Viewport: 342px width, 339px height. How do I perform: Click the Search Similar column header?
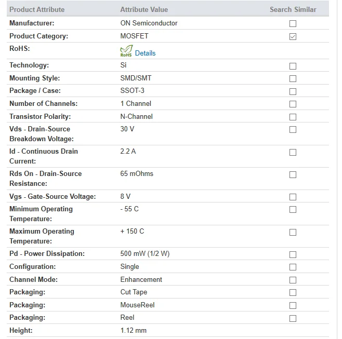(293, 9)
